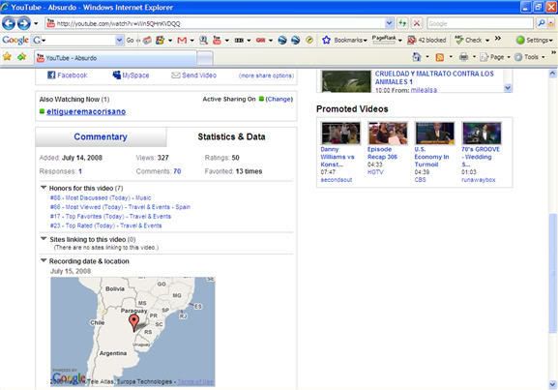558x390 pixels.
Task: Click the Print icon in IE toolbar
Action: coord(463,57)
